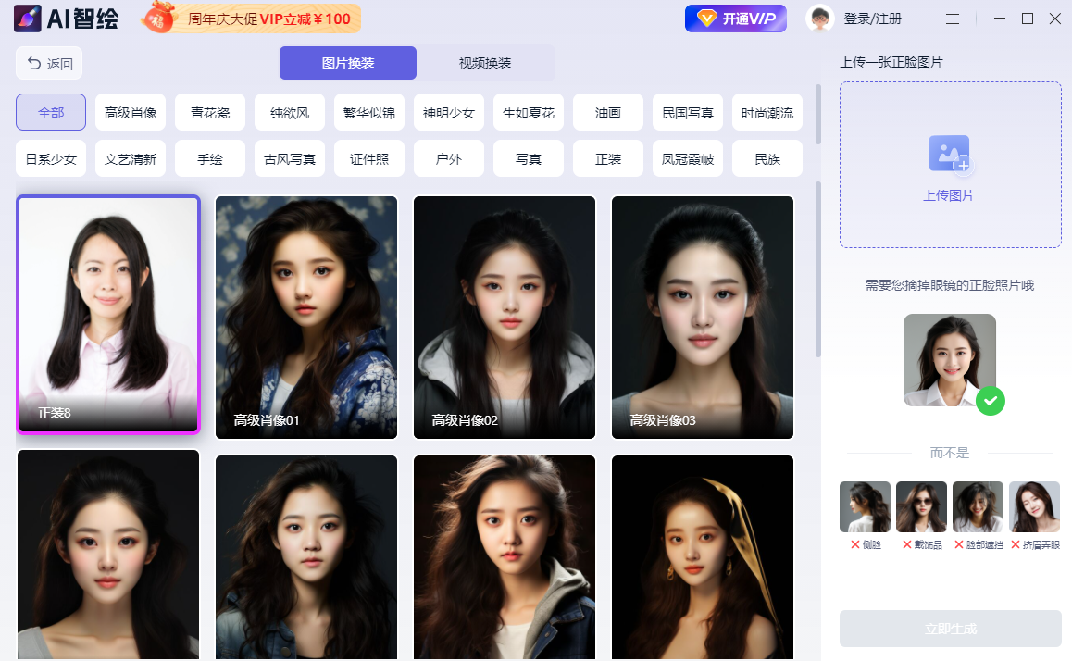
Task: Click the user avatar icon
Action: click(819, 19)
